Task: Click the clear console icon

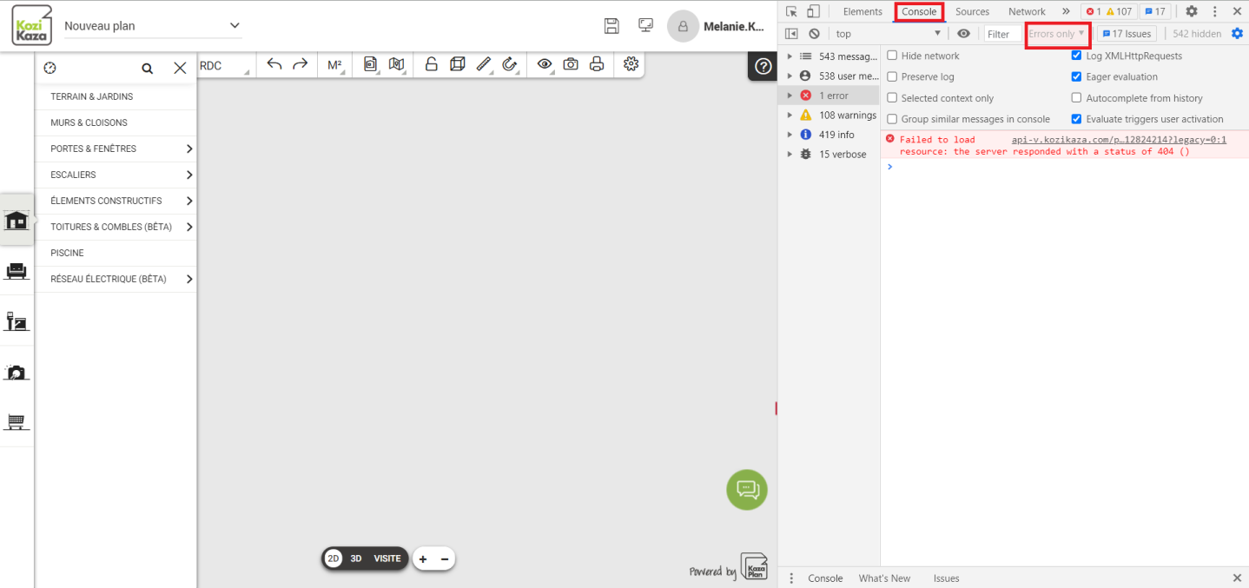Action: pyautogui.click(x=814, y=34)
